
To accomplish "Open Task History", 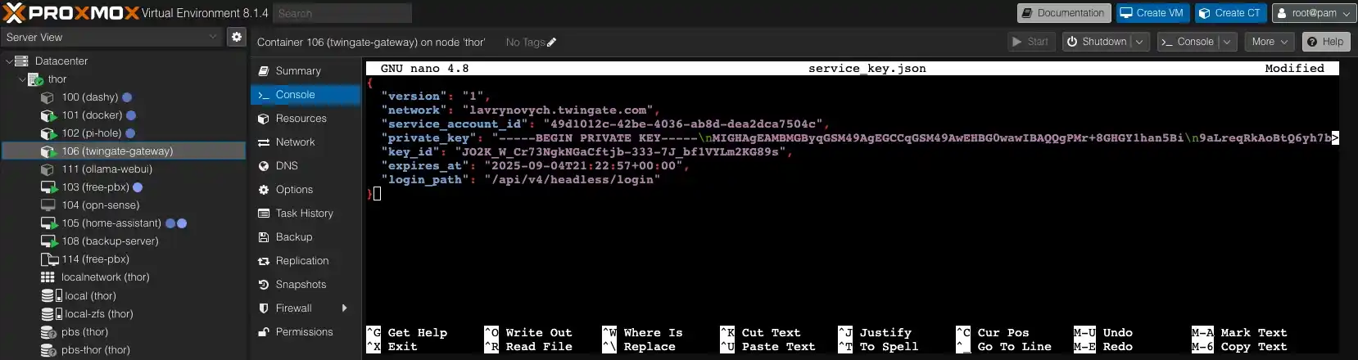I will pos(305,214).
